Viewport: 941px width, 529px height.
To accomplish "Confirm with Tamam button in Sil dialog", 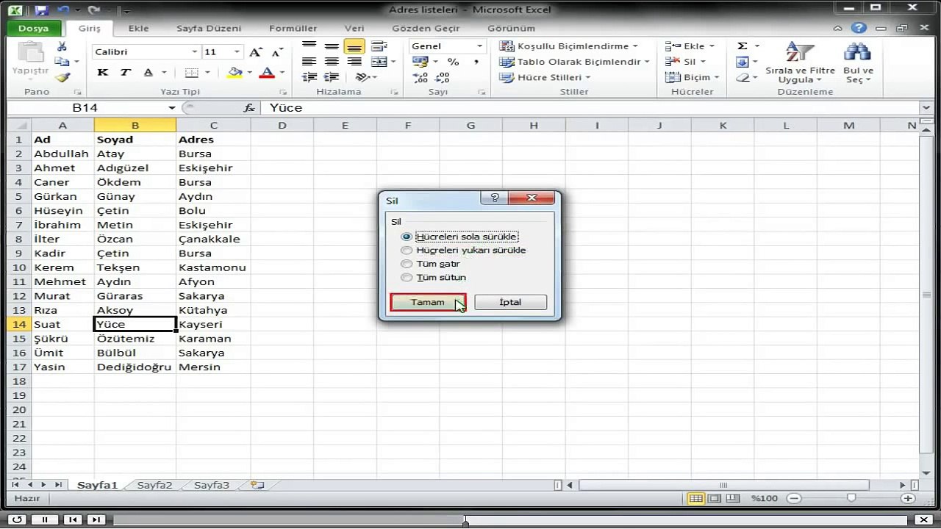I will coord(427,302).
